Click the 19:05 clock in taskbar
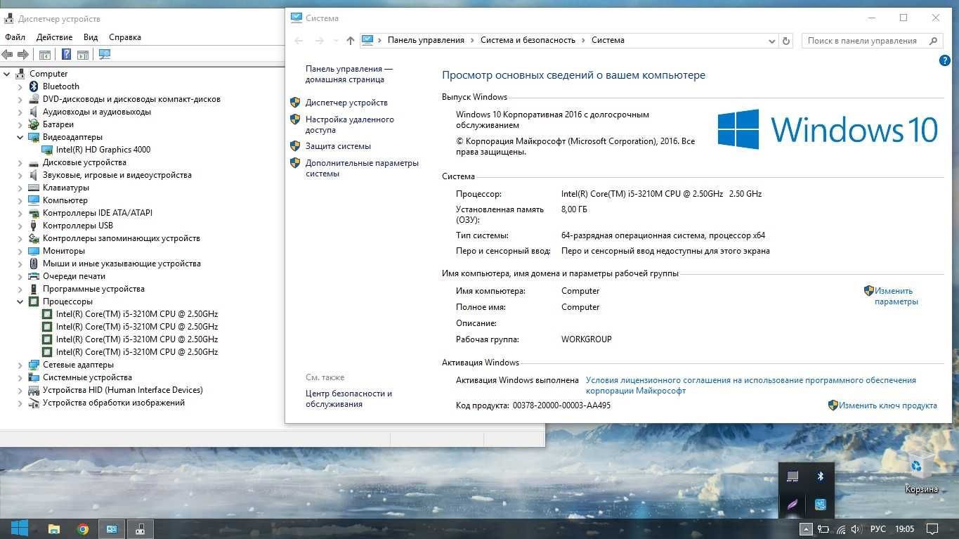Image resolution: width=959 pixels, height=539 pixels. (905, 529)
